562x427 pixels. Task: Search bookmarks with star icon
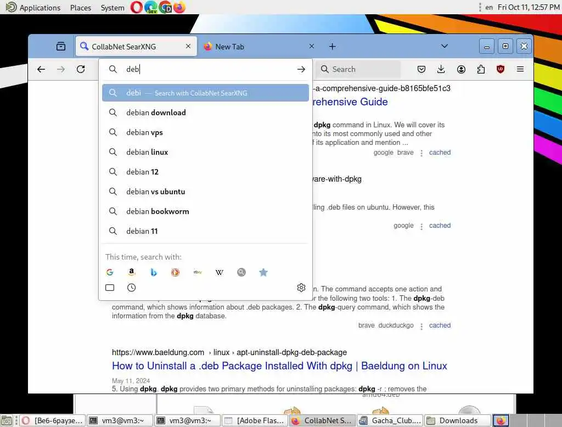pyautogui.click(x=263, y=272)
